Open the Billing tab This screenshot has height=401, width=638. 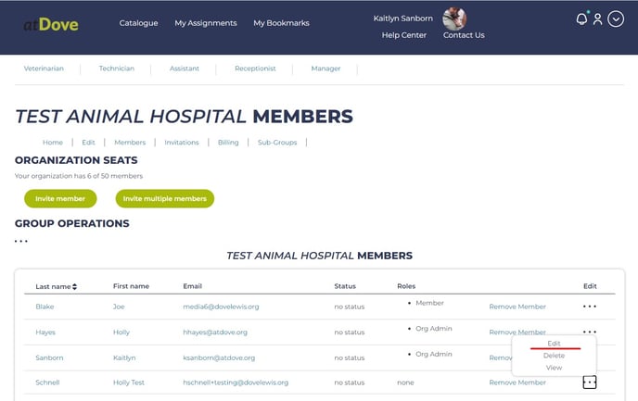[228, 143]
